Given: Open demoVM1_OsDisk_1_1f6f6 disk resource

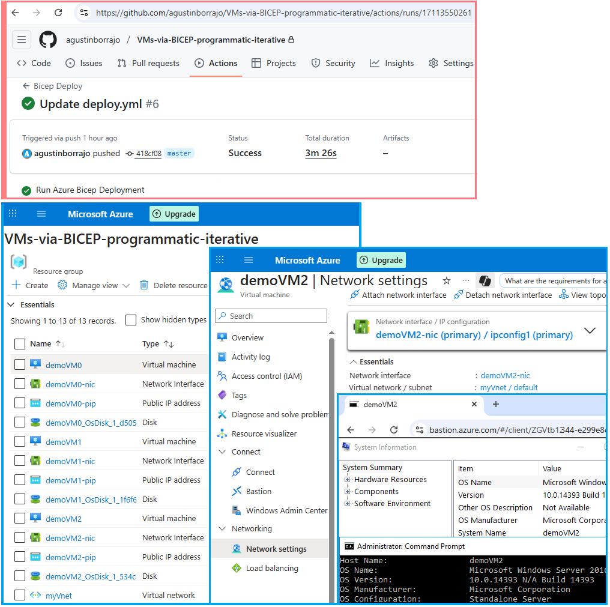Looking at the screenshot, I should click(91, 499).
